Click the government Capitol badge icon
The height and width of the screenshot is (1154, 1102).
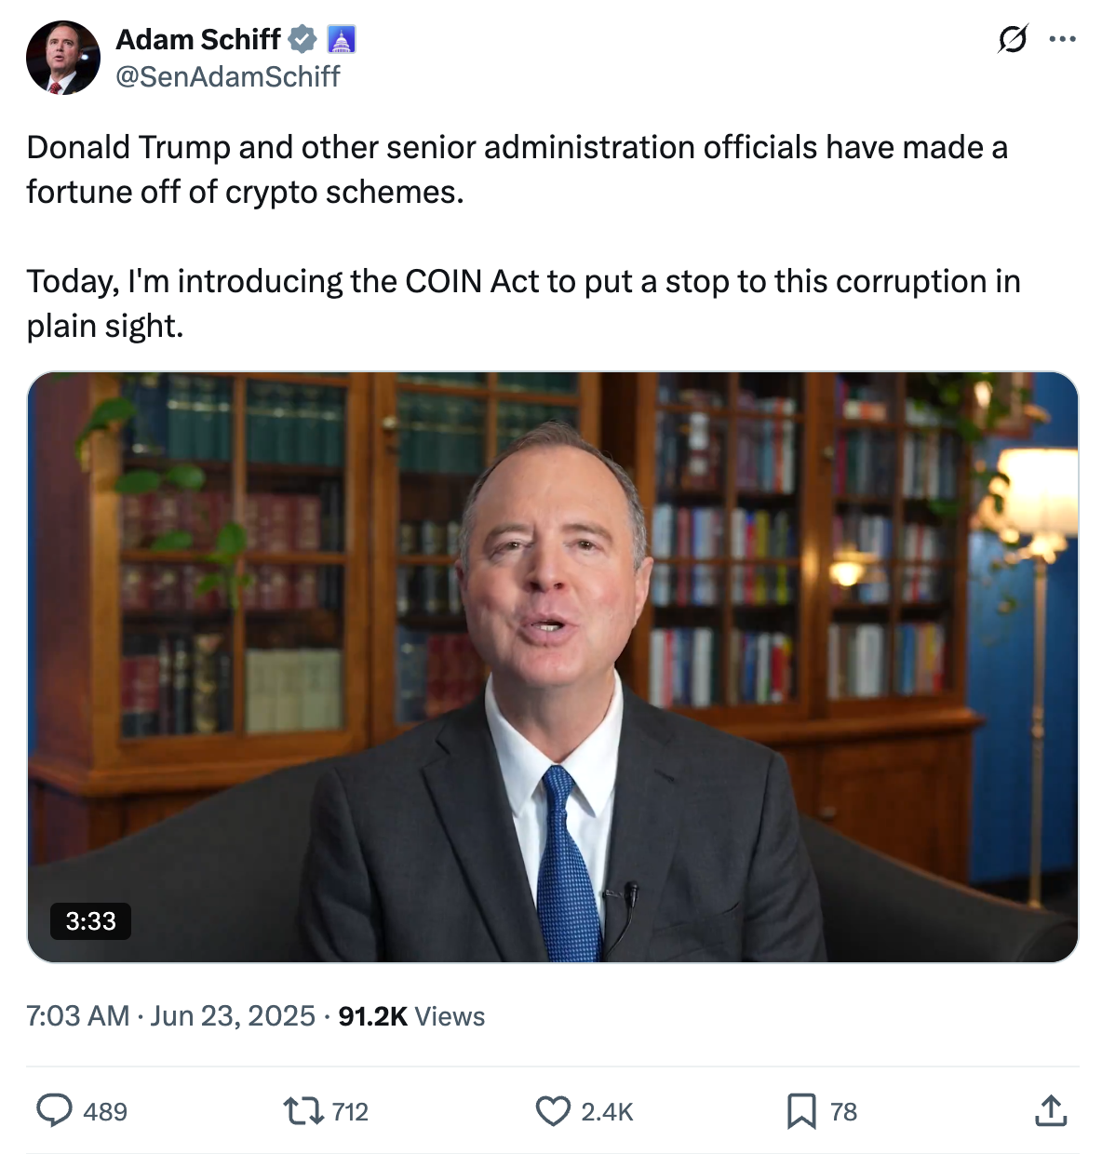(342, 39)
